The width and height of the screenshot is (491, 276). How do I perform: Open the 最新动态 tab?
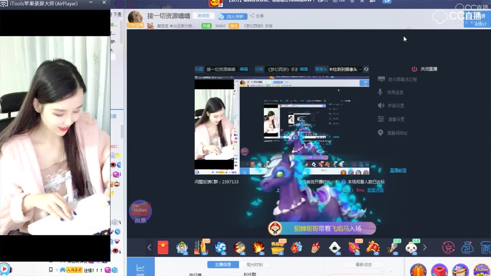364,265
